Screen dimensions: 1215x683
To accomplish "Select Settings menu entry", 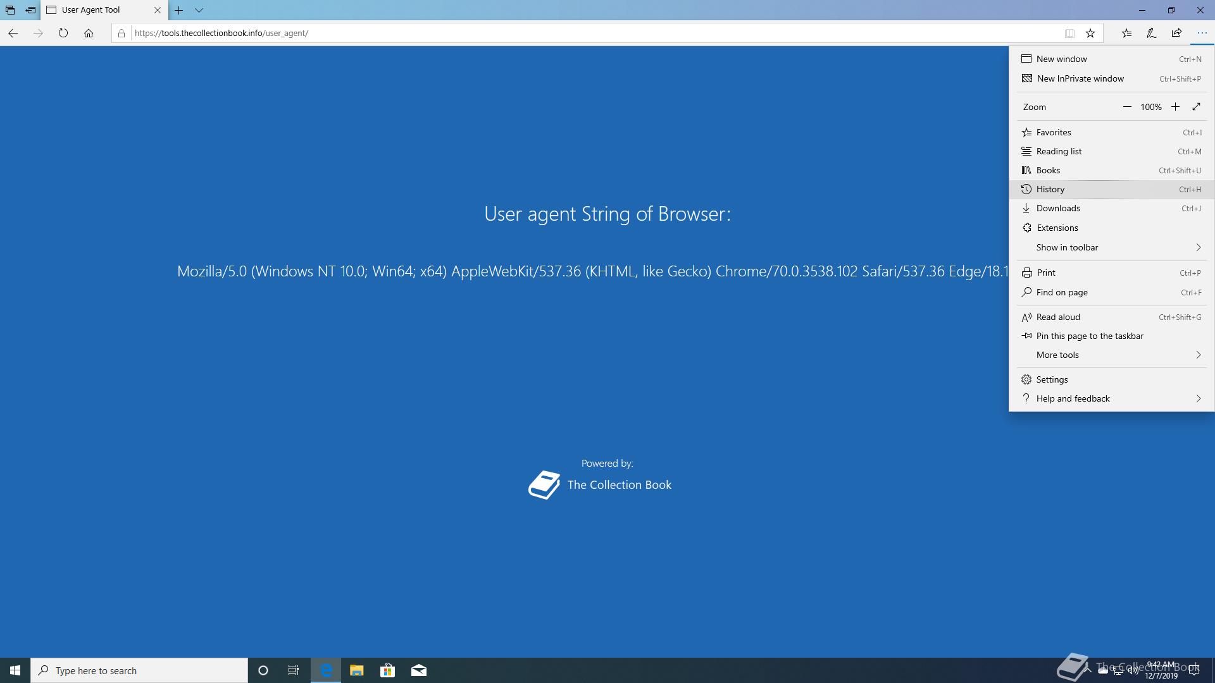I will pos(1052,379).
